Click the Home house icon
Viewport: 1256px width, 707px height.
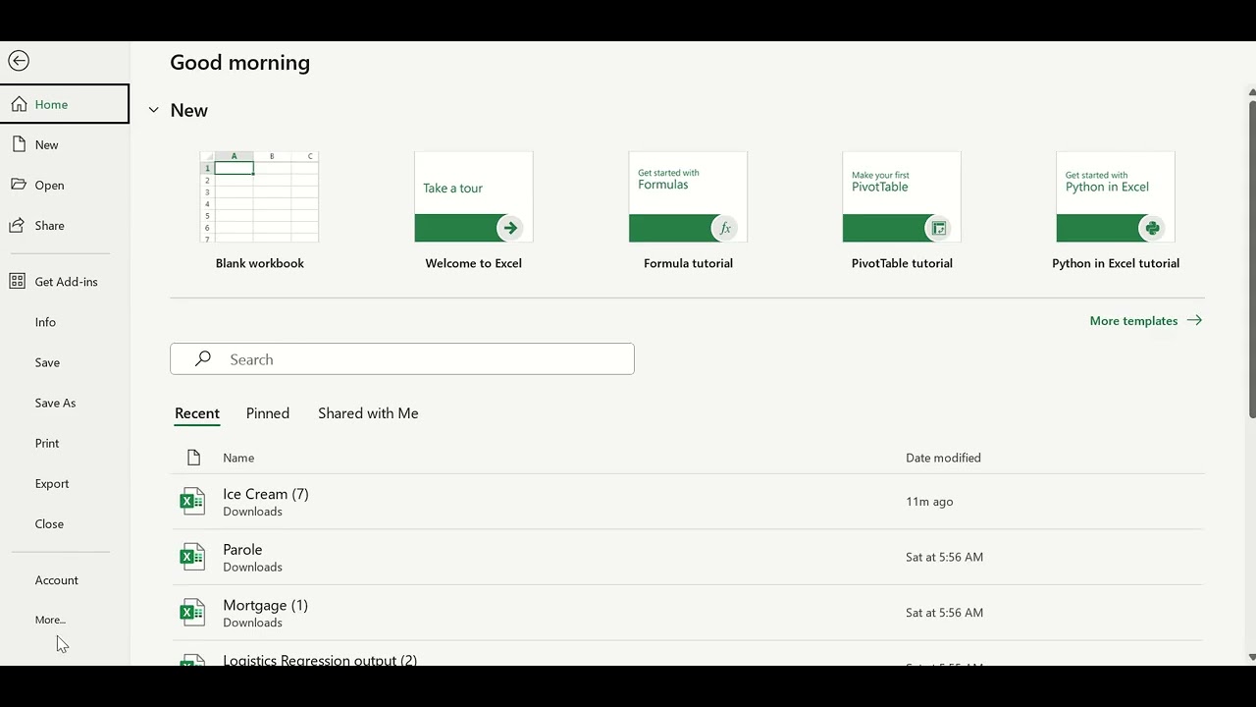19,104
